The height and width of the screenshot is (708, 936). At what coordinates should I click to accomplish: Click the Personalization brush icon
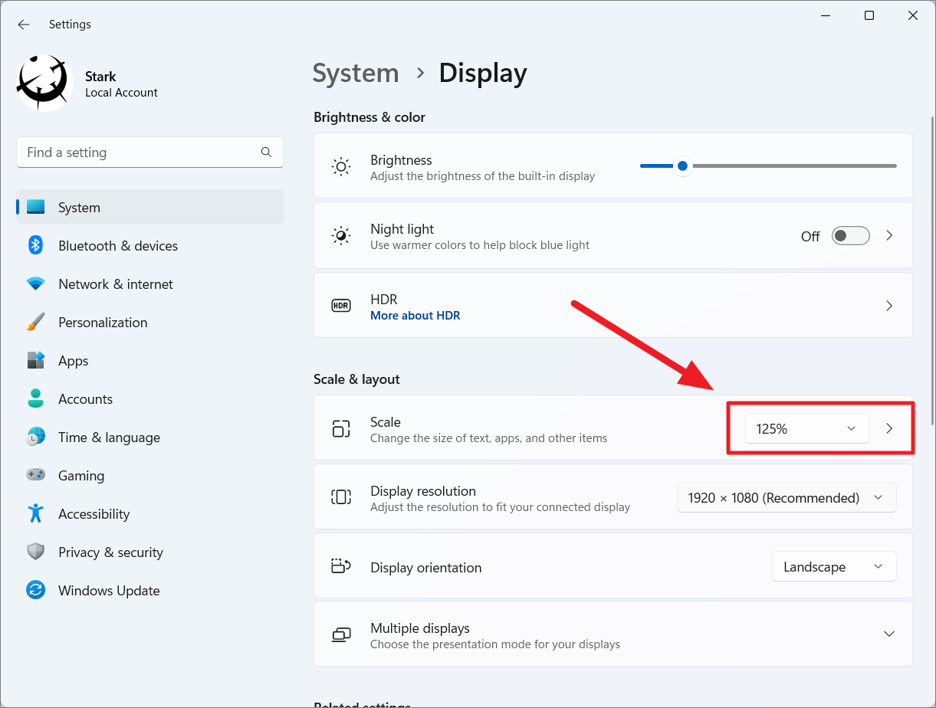35,322
